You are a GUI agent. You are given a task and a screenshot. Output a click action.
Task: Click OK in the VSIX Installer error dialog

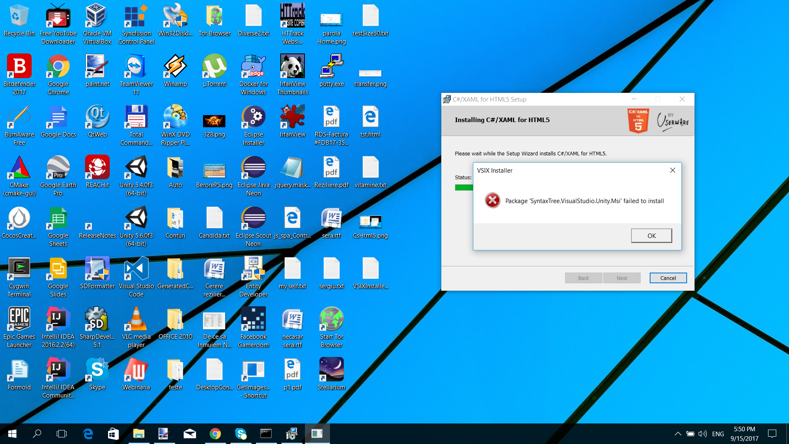tap(651, 236)
